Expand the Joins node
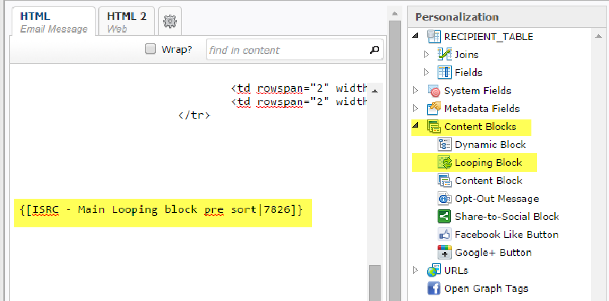The image size is (609, 301). click(x=426, y=55)
